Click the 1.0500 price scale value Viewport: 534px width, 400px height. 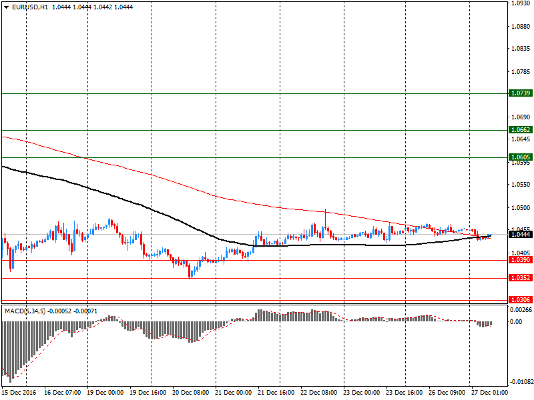pyautogui.click(x=521, y=207)
